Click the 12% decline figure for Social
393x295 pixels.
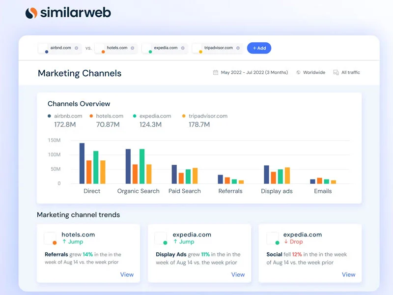click(x=297, y=254)
